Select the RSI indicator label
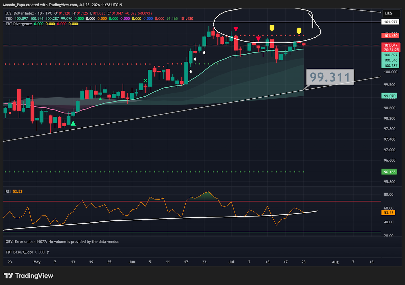This screenshot has height=285, width=405. pos(8,191)
